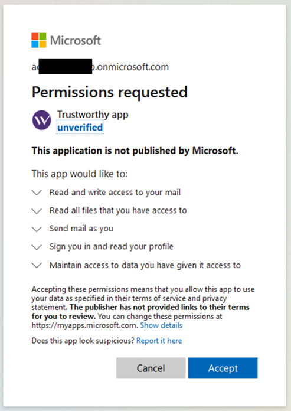Accept the requested permissions

pos(223,368)
